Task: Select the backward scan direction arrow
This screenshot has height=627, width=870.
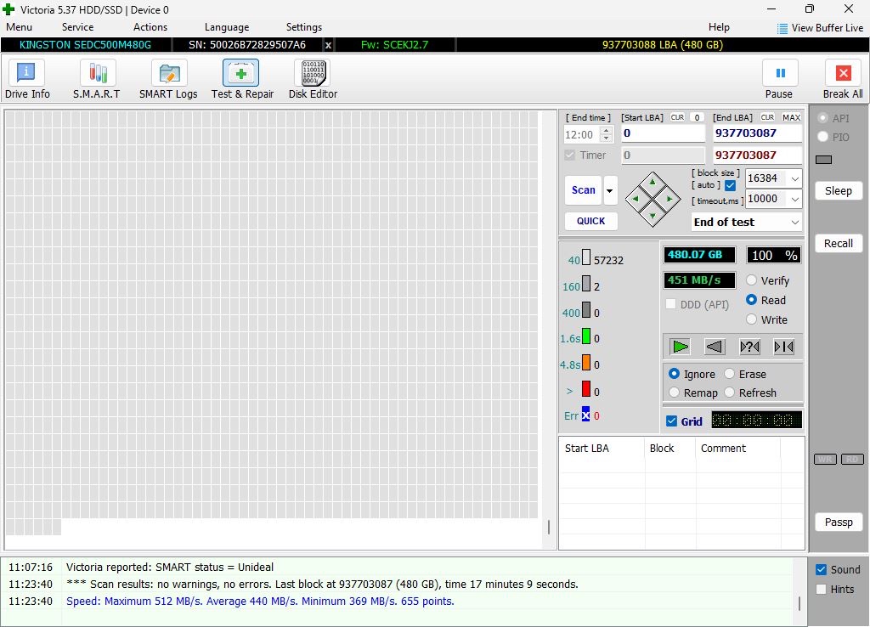Action: pos(714,346)
